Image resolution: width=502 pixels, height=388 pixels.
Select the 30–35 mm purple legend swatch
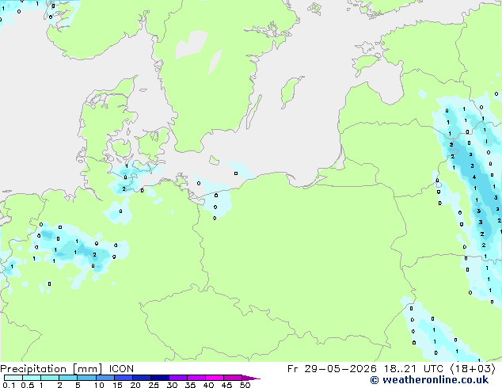(178, 378)
